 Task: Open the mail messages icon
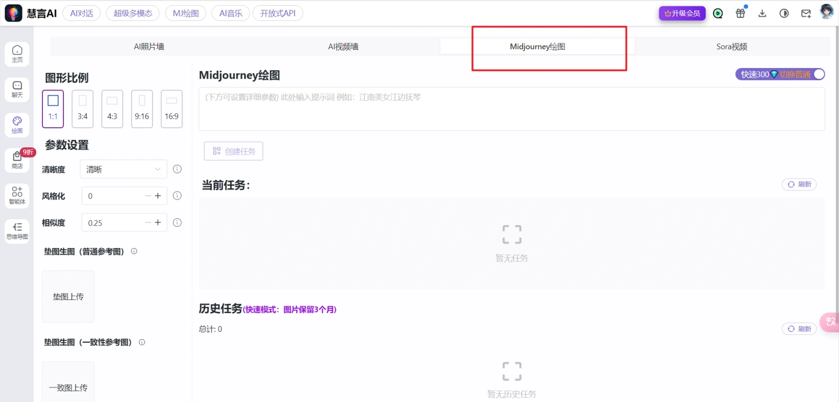tap(806, 14)
